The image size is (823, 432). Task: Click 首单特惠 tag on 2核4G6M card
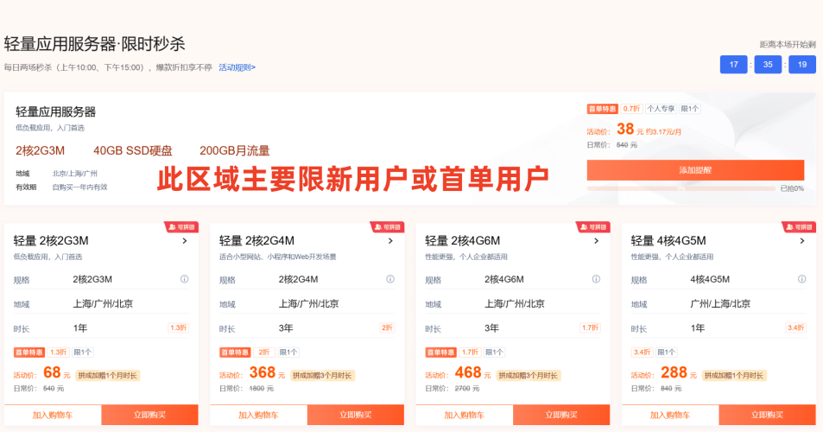click(440, 353)
